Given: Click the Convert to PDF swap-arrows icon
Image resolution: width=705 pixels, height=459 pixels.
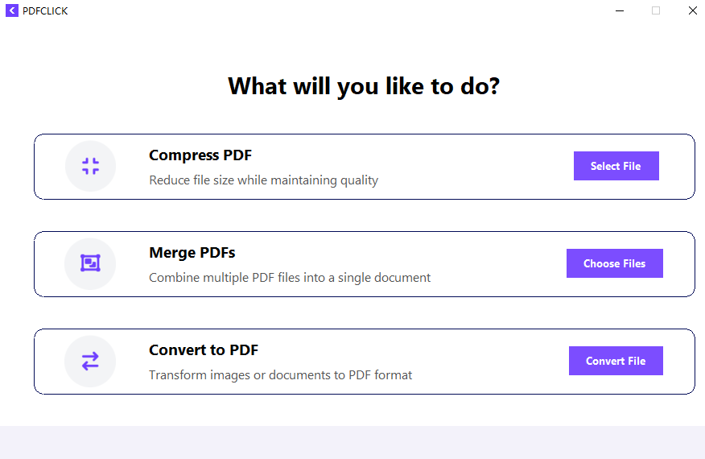Looking at the screenshot, I should [x=90, y=362].
